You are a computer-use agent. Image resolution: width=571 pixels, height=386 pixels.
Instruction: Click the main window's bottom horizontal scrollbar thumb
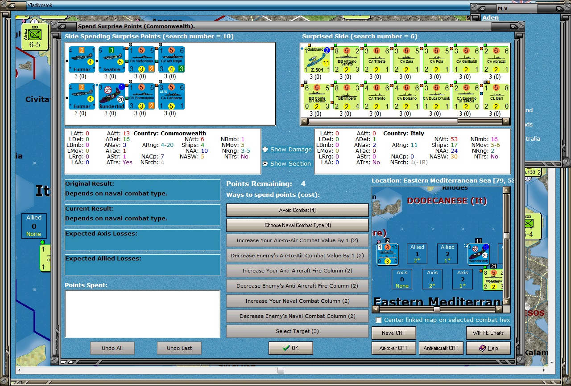(x=280, y=370)
